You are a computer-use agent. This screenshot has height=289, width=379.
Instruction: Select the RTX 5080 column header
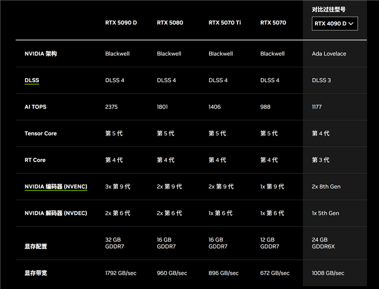[x=170, y=23]
